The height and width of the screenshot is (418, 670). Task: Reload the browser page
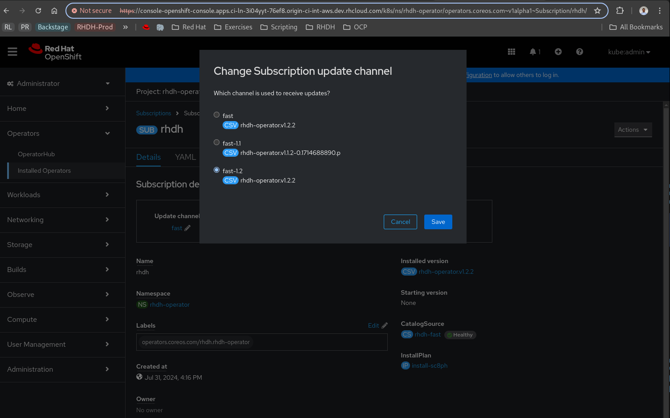point(38,11)
